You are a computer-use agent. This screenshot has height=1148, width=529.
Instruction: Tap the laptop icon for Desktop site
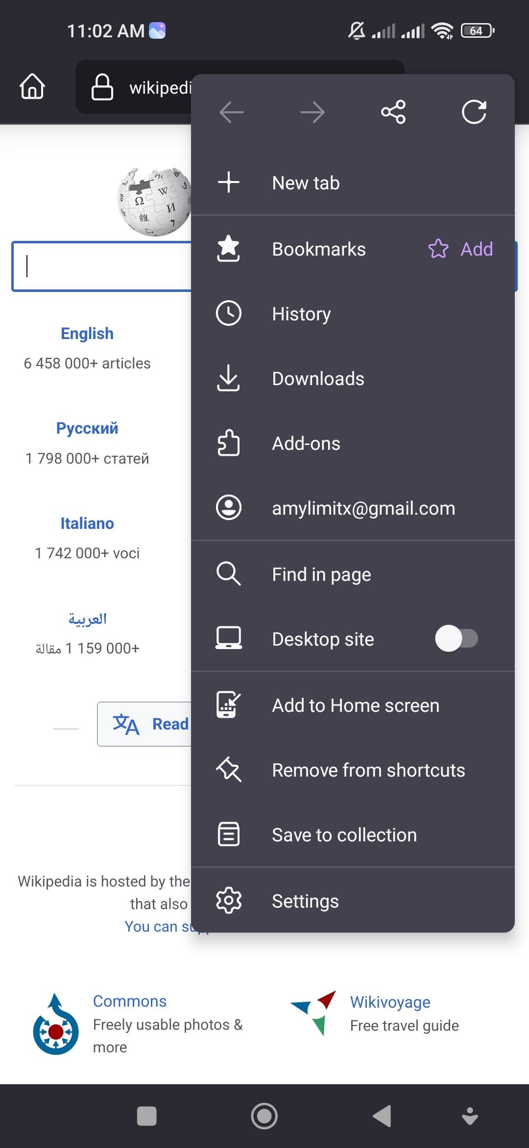click(x=229, y=638)
